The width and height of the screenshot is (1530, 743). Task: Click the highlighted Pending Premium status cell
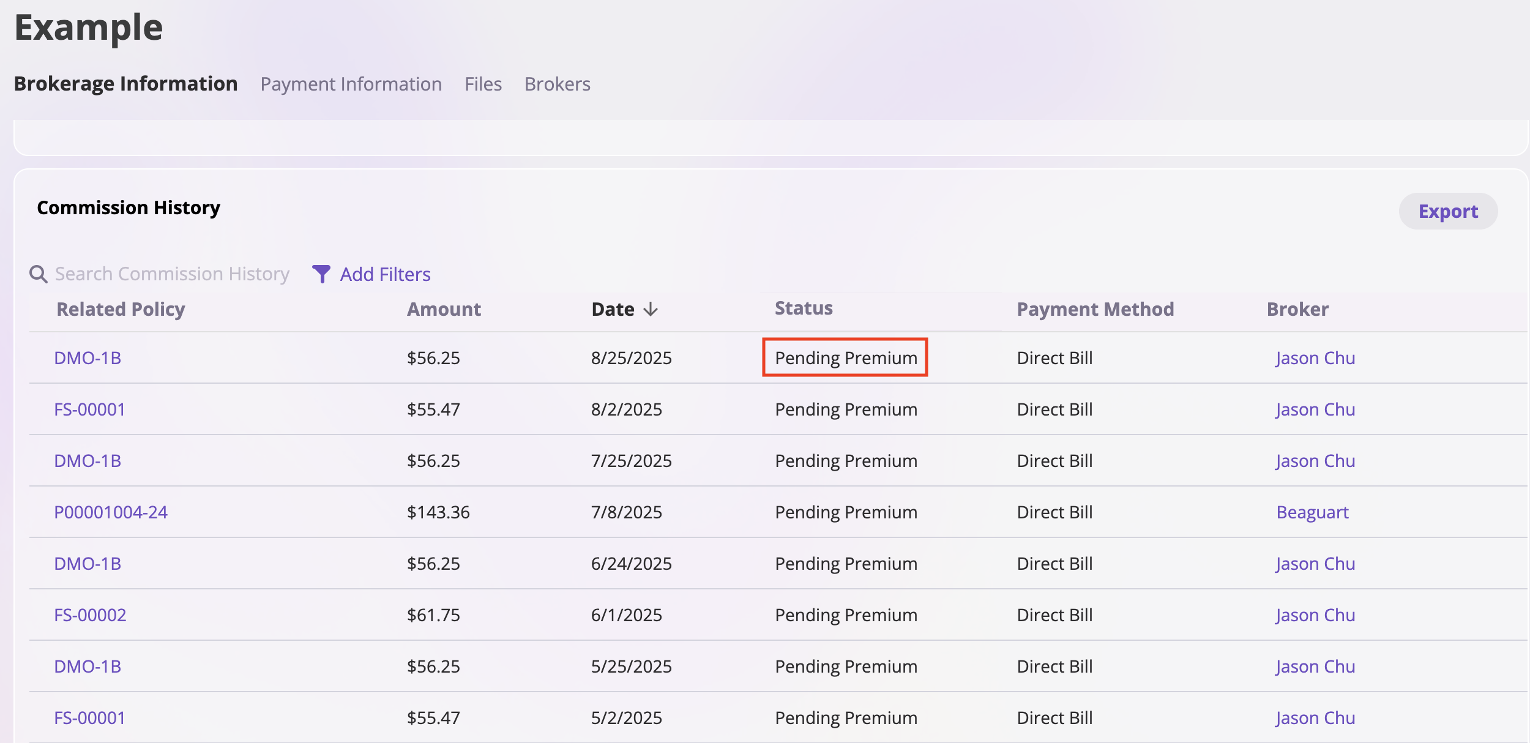pyautogui.click(x=845, y=358)
